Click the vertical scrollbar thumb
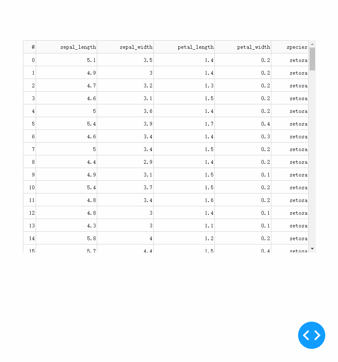The width and height of the screenshot is (338, 362). pos(313,59)
